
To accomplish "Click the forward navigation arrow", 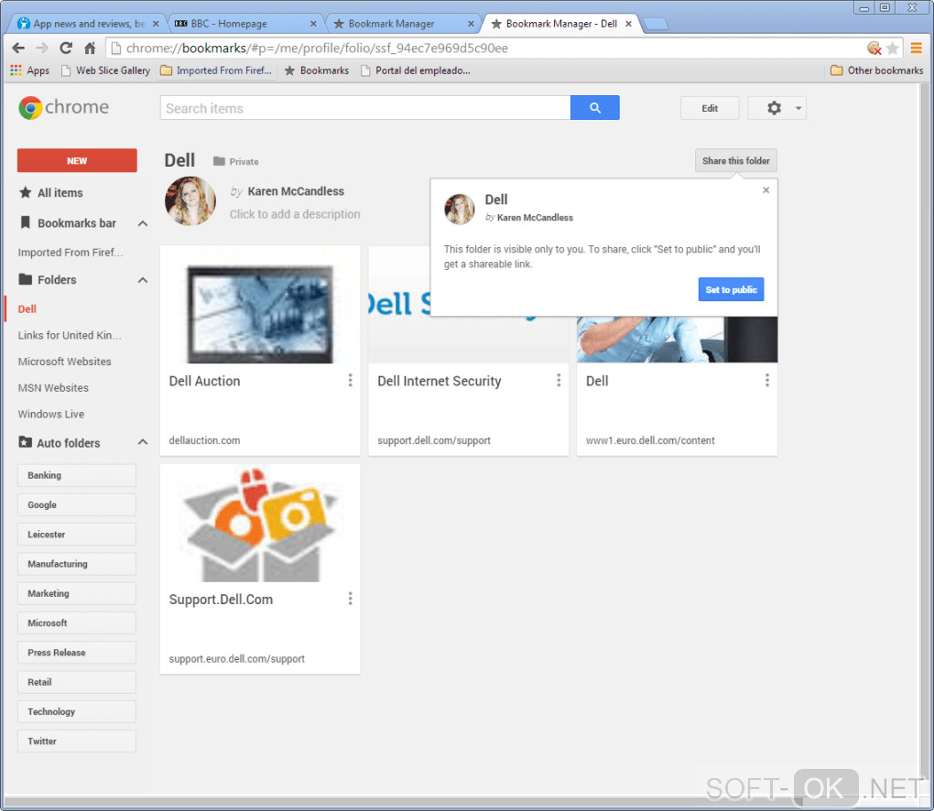I will 42,49.
